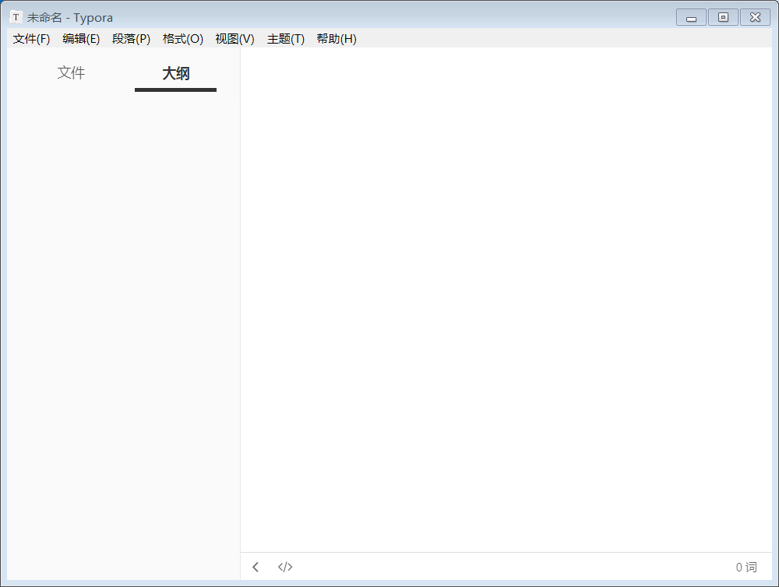This screenshot has width=779, height=587.
Task: Select the 大纲 sidebar tab
Action: coord(175,72)
